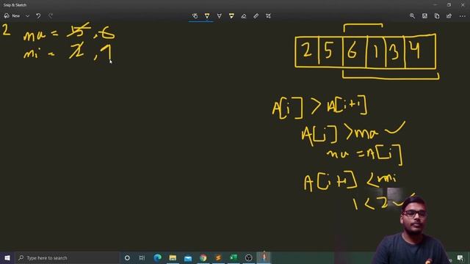The image size is (470, 264).
Task: Open the Zoom control
Action: 413,16
